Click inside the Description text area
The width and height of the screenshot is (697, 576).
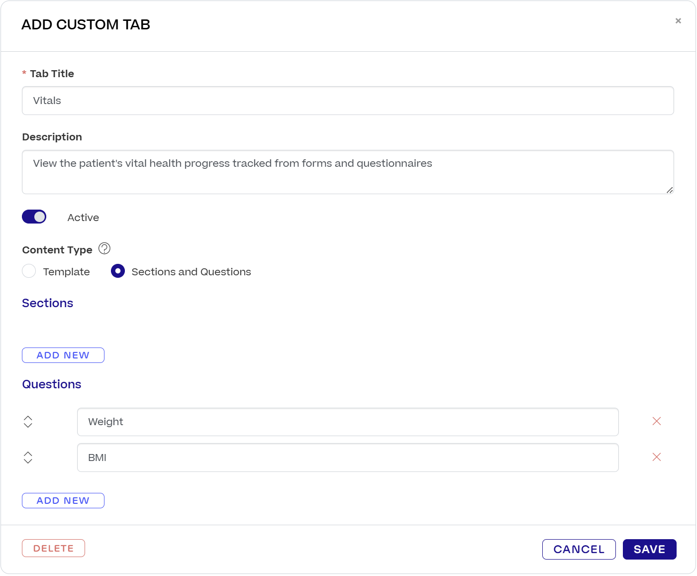click(x=347, y=171)
